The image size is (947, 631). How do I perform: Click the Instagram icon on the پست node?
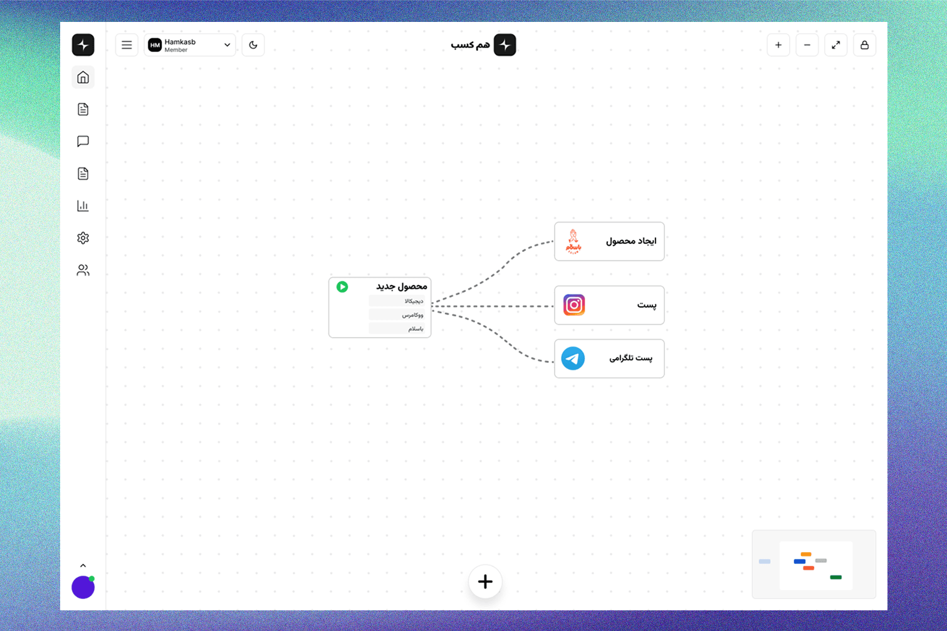point(573,305)
